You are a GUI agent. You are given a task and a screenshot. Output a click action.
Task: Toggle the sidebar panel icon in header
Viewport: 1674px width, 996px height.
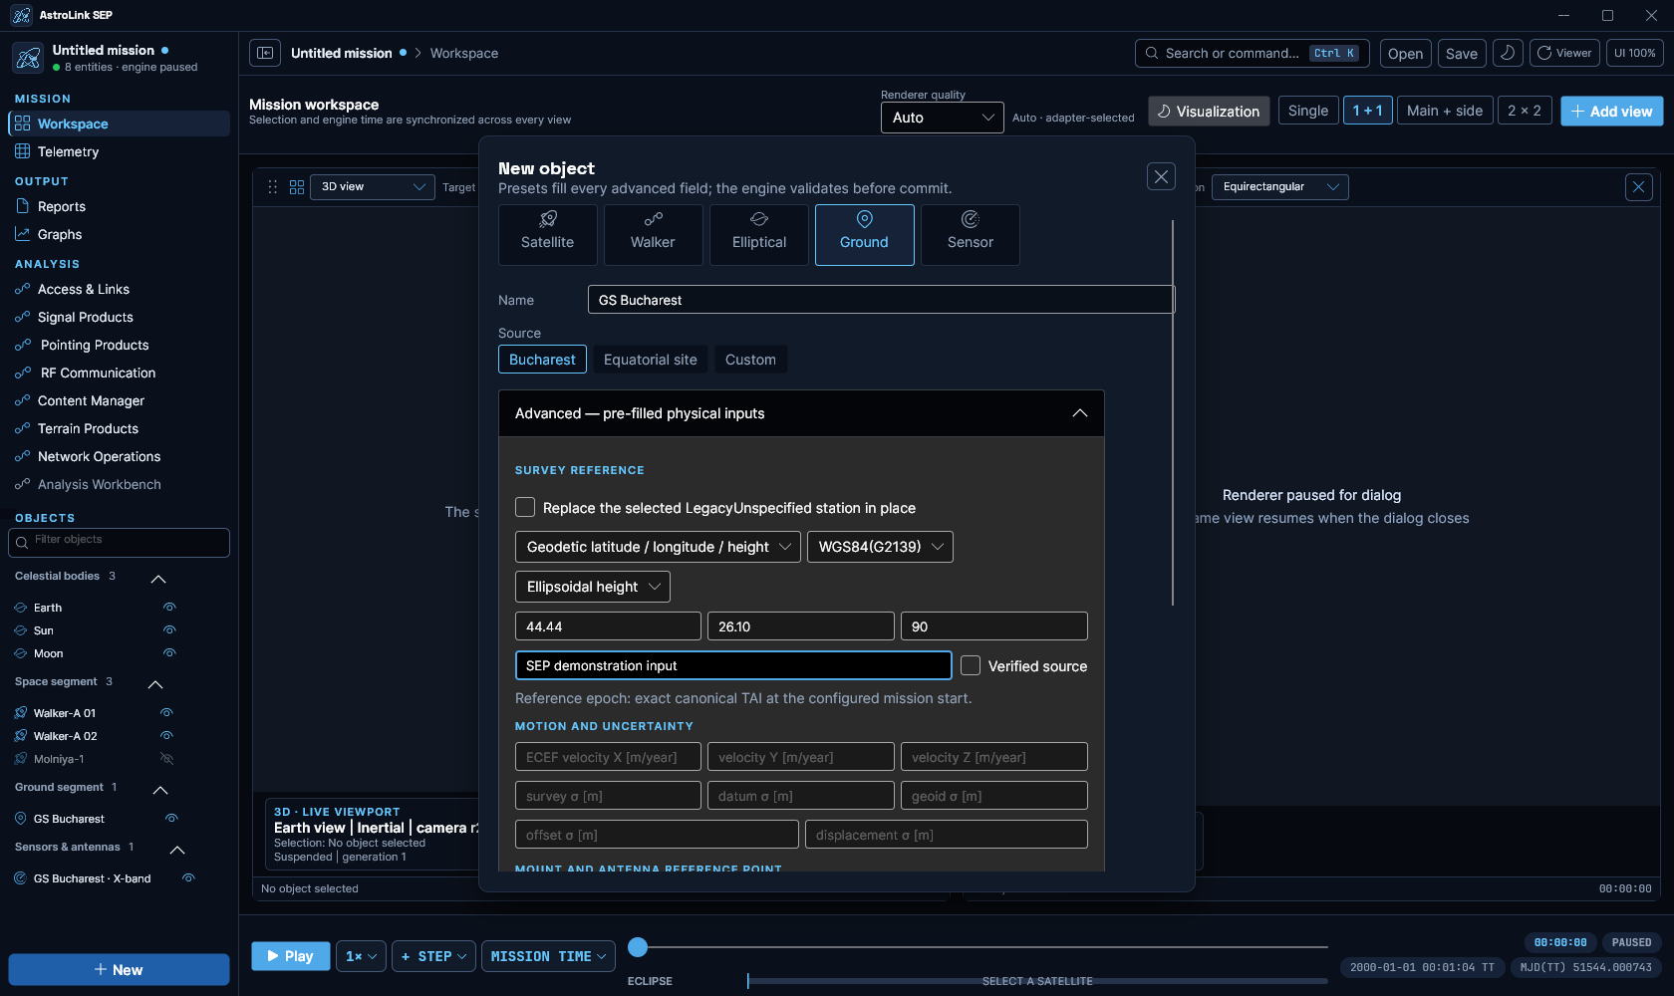click(265, 53)
